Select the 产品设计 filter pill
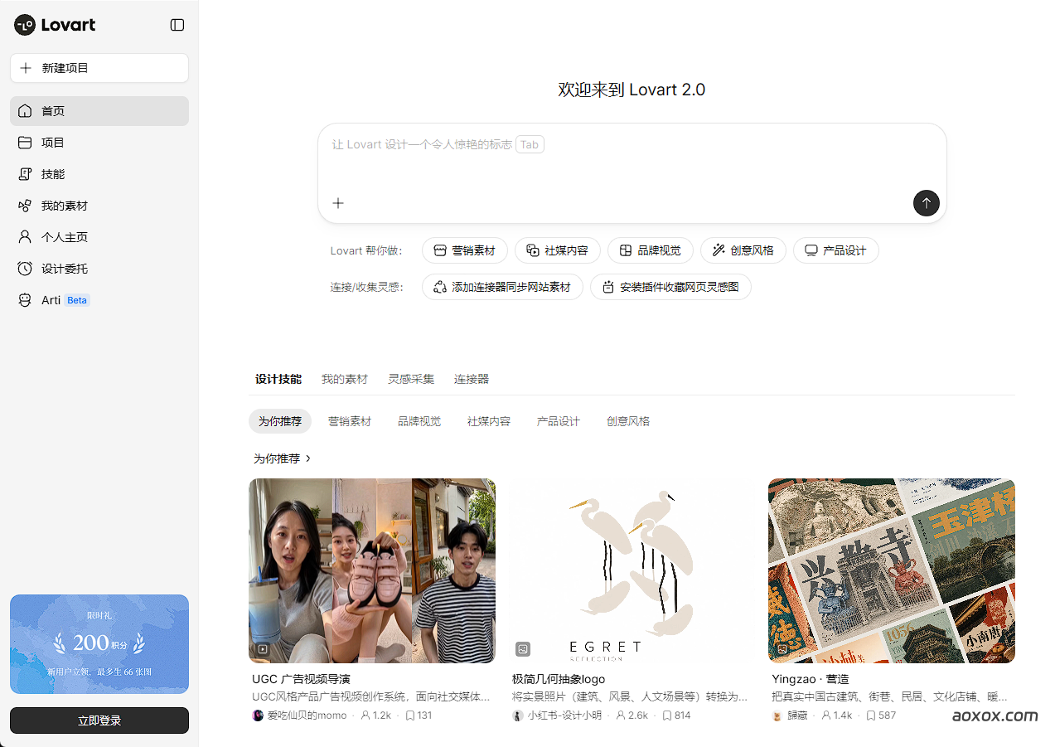The image size is (1055, 747). pyautogui.click(x=559, y=421)
